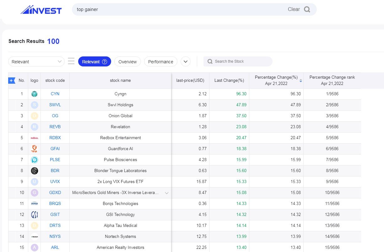Image resolution: width=384 pixels, height=252 pixels.
Task: Click the GDXD logo icon
Action: click(35, 192)
